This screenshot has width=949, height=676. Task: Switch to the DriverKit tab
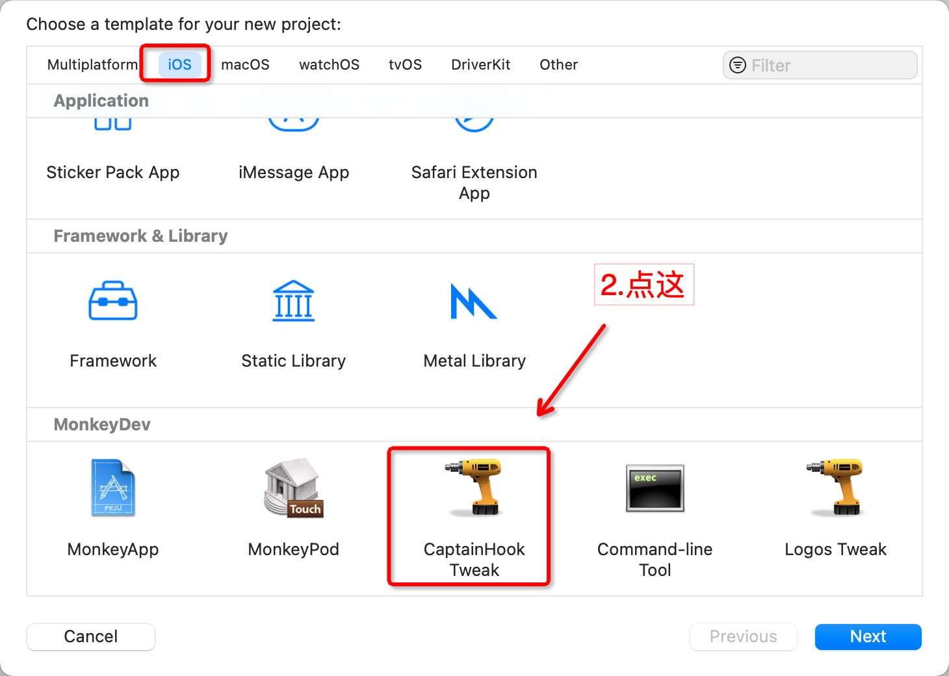(x=480, y=64)
